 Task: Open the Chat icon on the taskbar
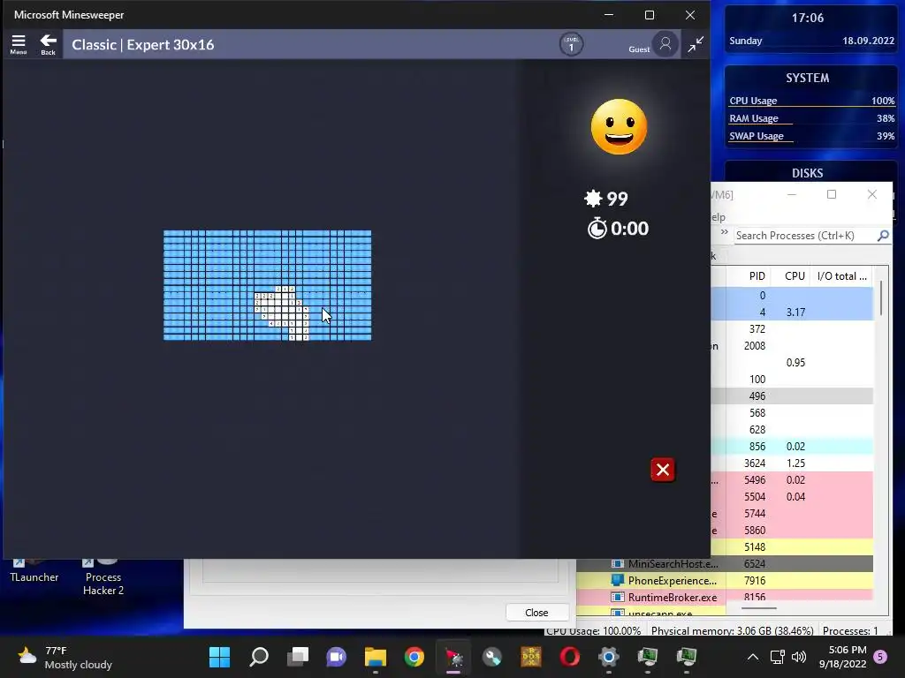pyautogui.click(x=336, y=657)
